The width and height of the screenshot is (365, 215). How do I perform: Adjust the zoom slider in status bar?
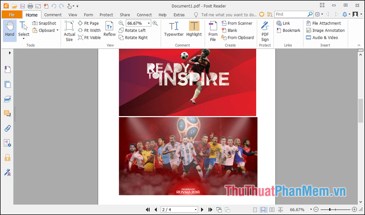pyautogui.click(x=330, y=210)
